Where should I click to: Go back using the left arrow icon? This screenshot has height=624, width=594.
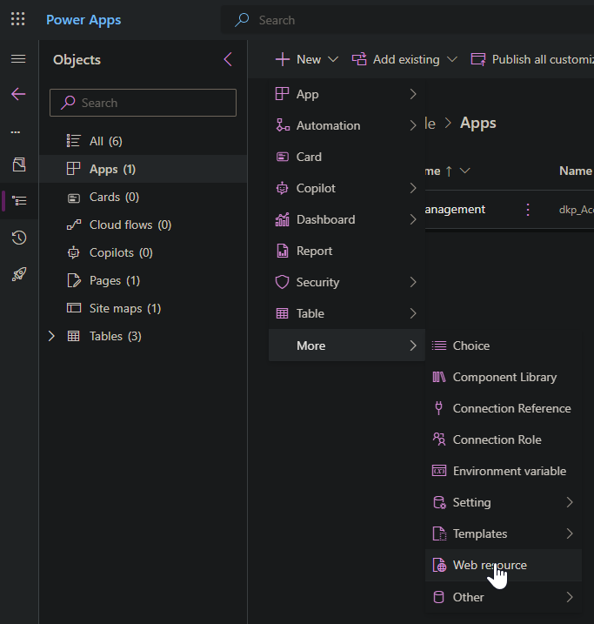tap(18, 94)
